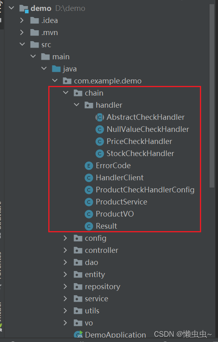Screen dimensions: 218x342
Task: Collapse the handler package arrow
Action: [x=76, y=105]
